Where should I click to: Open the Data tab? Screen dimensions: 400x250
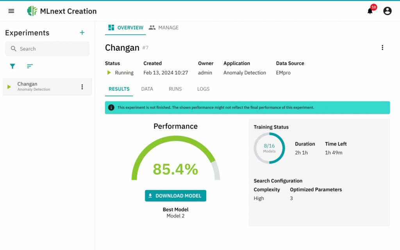coord(147,89)
